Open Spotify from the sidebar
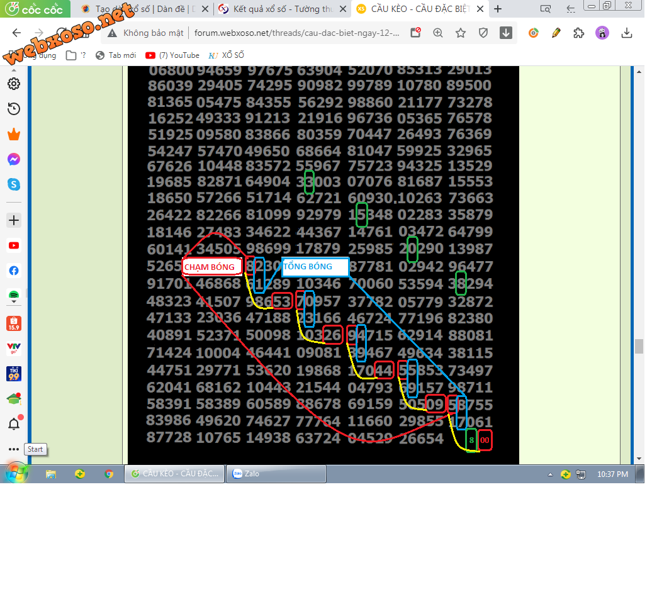 [x=13, y=296]
